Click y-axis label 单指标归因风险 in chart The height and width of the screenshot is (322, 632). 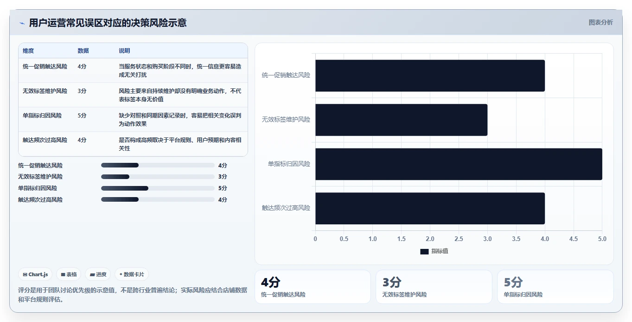tap(289, 164)
